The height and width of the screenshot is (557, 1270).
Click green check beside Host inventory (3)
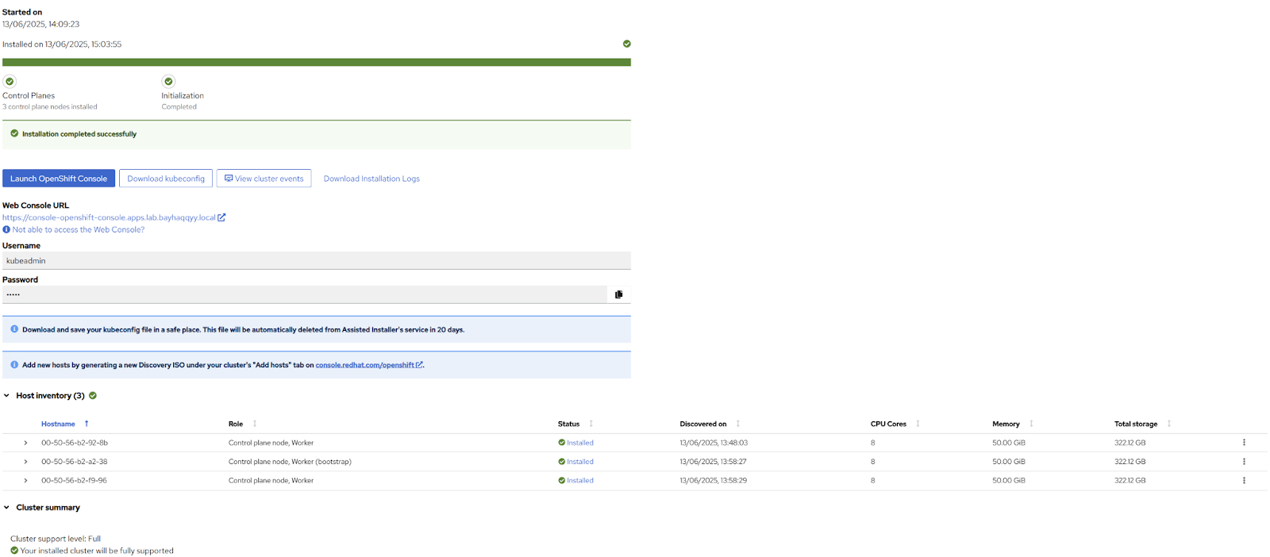pyautogui.click(x=93, y=395)
